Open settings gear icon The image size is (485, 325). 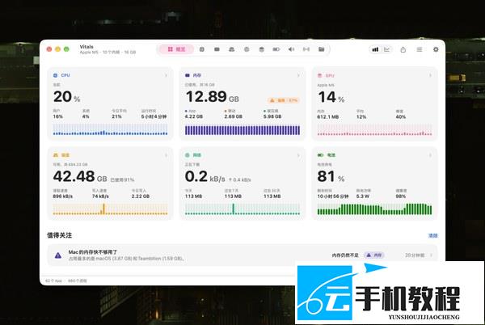click(436, 49)
